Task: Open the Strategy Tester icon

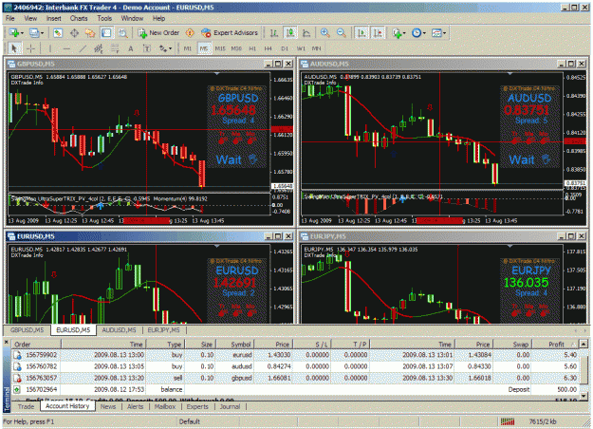Action: (122, 33)
